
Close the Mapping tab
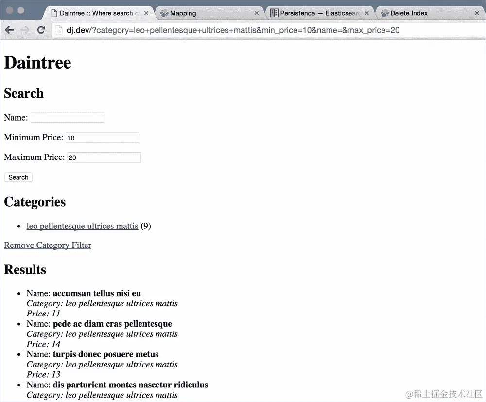(256, 13)
